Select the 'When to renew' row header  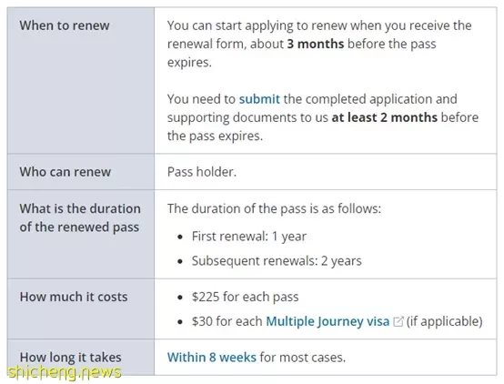[81, 80]
